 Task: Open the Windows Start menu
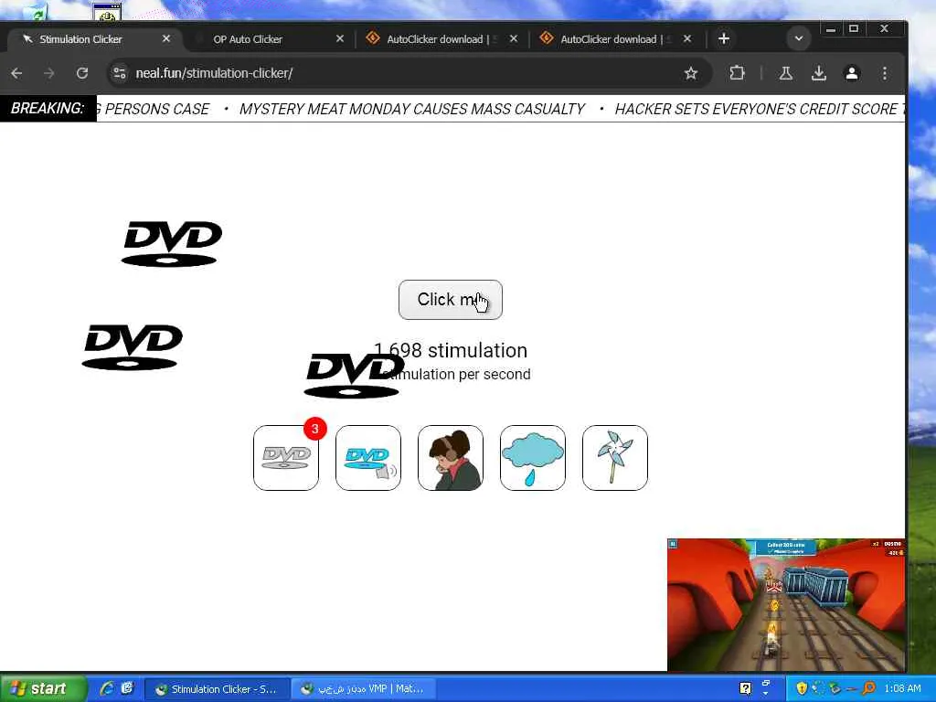point(43,688)
